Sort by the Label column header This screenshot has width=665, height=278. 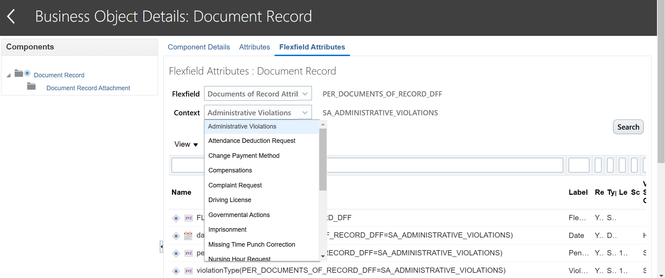tap(578, 192)
